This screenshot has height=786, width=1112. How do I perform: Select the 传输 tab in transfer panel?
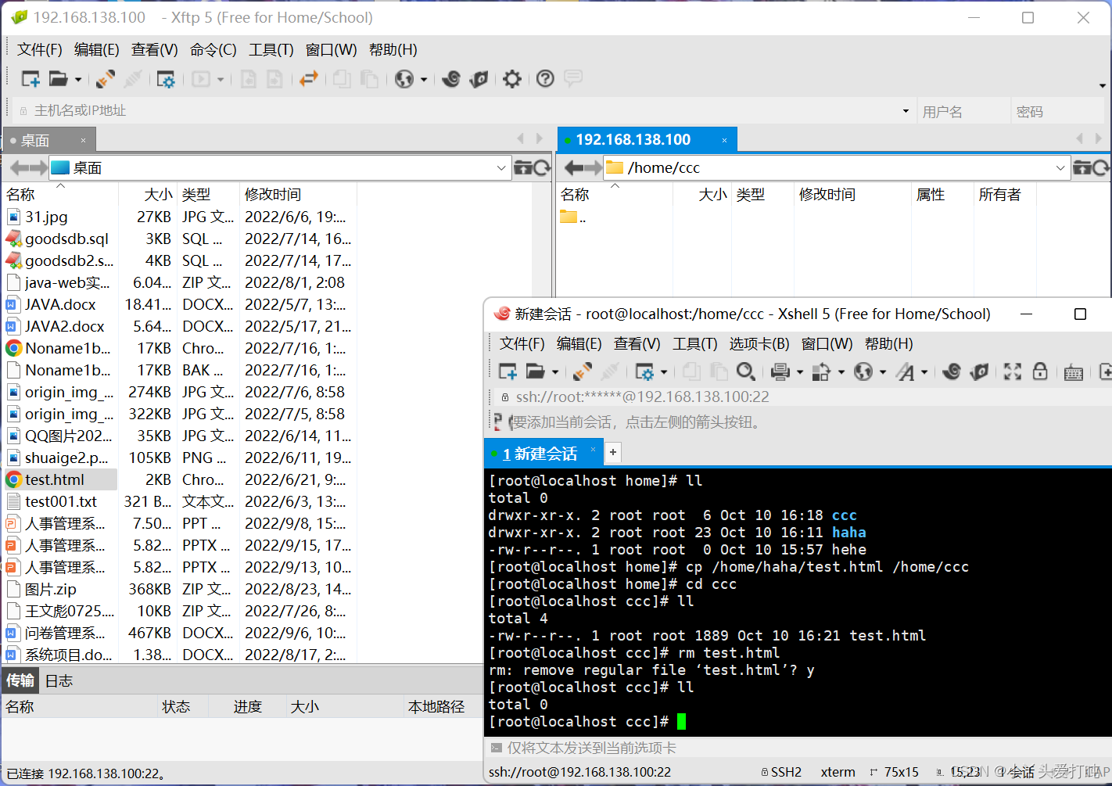[20, 680]
